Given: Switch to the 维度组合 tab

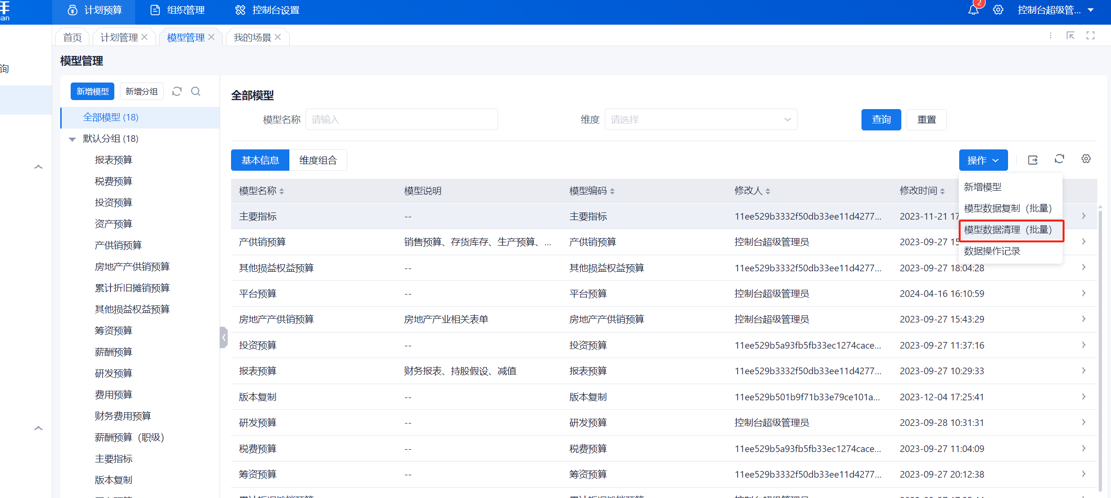Looking at the screenshot, I should click(x=318, y=160).
